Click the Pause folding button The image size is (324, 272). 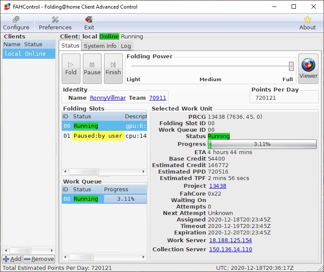coord(92,69)
